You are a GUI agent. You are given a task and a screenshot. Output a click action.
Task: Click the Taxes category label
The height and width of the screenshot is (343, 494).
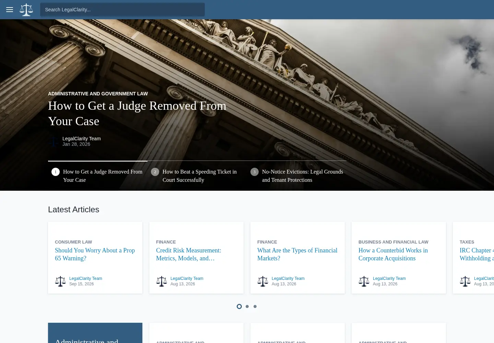(467, 242)
